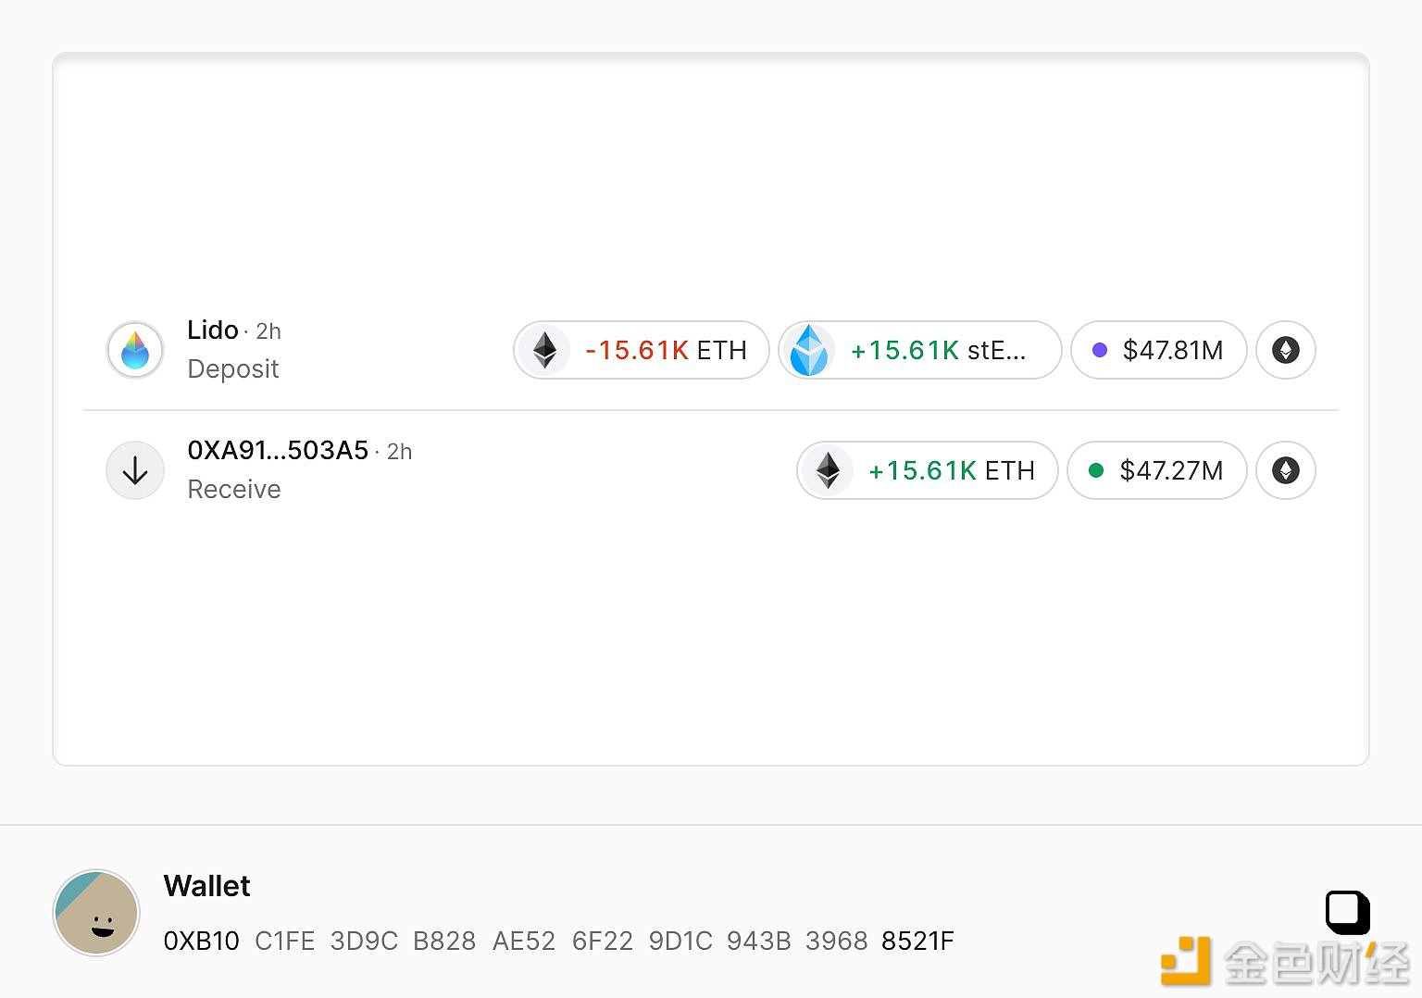Click the $47.81M value pill
This screenshot has width=1422, height=998.
click(x=1159, y=350)
